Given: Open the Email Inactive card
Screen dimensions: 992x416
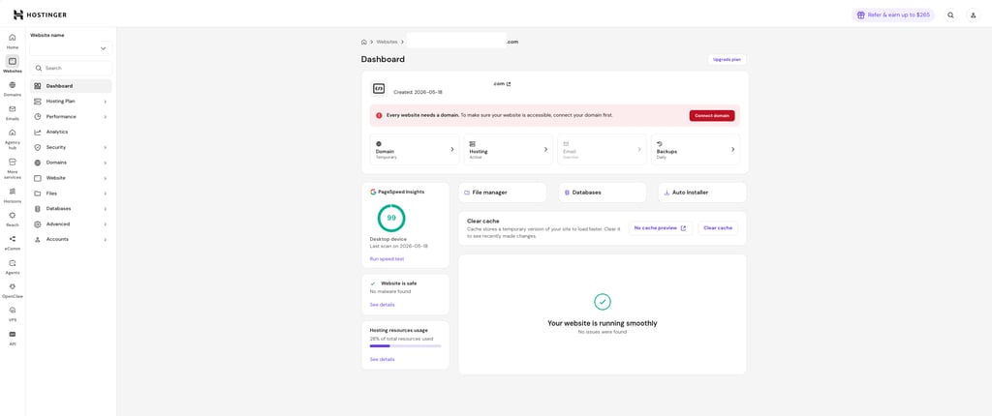Looking at the screenshot, I should pos(602,149).
